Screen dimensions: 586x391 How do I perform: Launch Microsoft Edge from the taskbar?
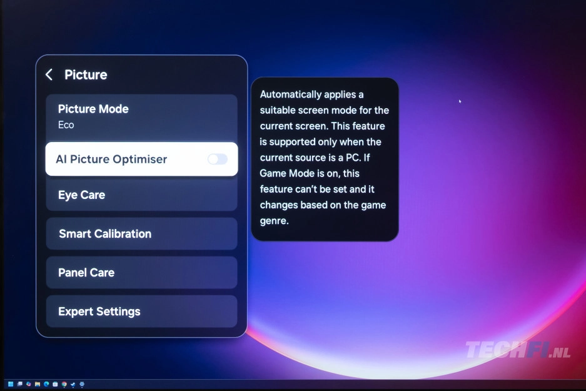(x=46, y=384)
